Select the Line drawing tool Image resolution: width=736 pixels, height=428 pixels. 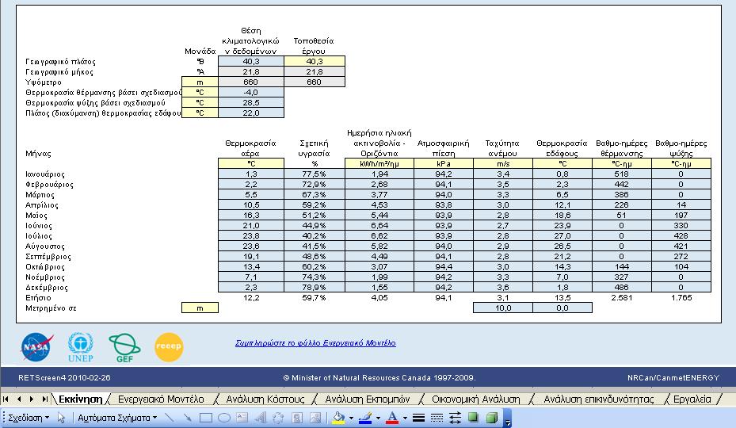click(169, 418)
